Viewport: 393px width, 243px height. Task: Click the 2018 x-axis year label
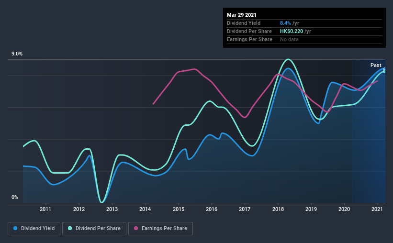point(278,209)
